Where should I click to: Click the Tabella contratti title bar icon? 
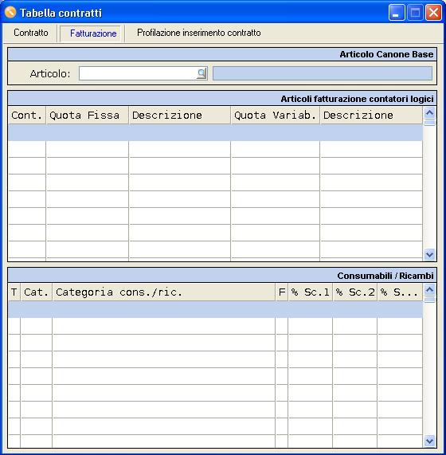coord(10,13)
